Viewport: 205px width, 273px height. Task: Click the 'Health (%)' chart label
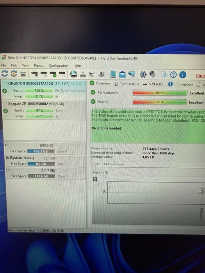click(x=100, y=172)
